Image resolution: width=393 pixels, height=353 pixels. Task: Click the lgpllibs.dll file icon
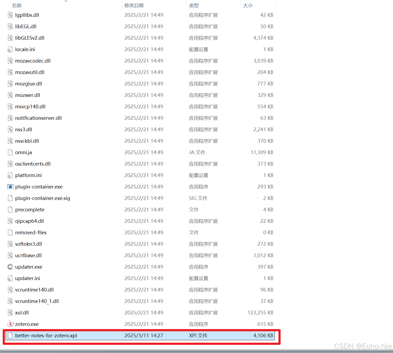tap(10, 15)
